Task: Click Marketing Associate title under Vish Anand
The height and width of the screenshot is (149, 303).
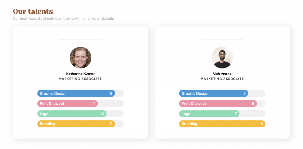Action: tap(222, 79)
